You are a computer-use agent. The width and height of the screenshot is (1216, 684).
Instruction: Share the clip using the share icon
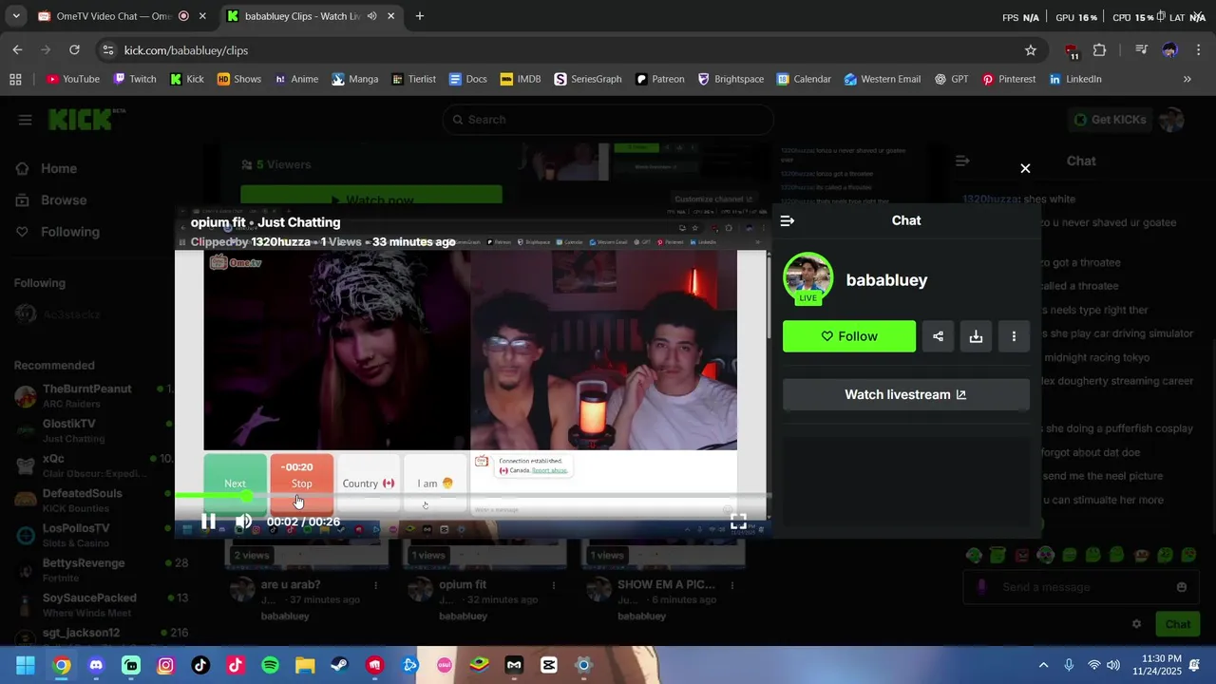pyautogui.click(x=938, y=336)
